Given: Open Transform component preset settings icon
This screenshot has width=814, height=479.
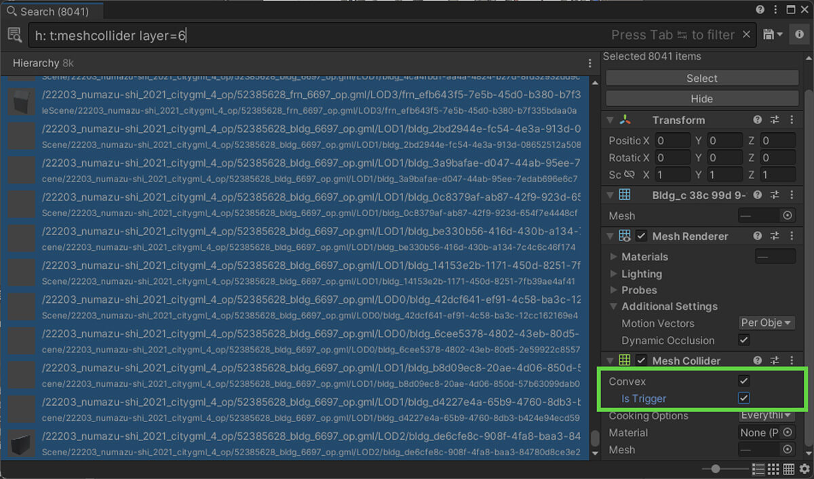Looking at the screenshot, I should pyautogui.click(x=775, y=120).
